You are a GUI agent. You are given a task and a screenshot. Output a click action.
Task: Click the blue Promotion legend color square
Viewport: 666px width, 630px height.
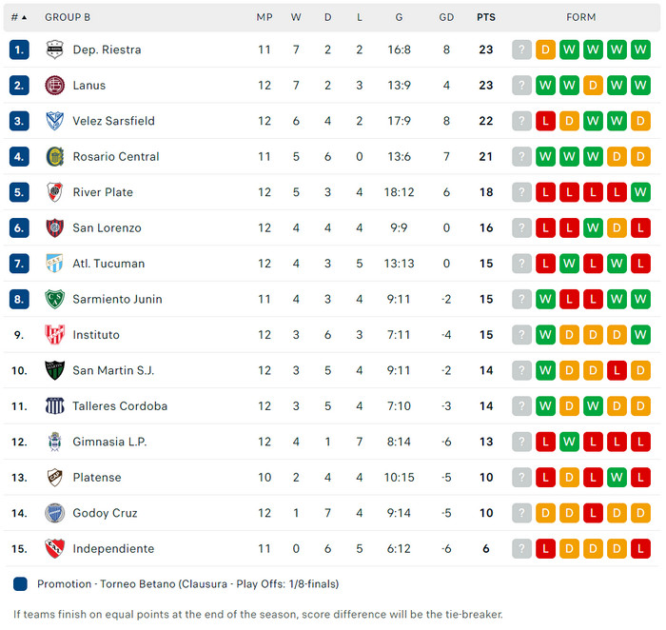pos(21,583)
